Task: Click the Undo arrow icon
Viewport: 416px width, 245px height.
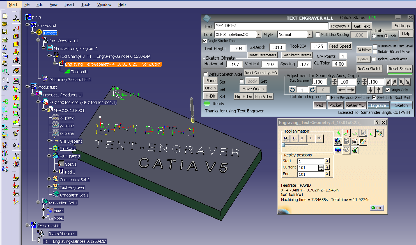Action: pos(5,71)
